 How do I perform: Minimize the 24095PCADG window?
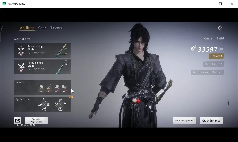coord(209,4)
